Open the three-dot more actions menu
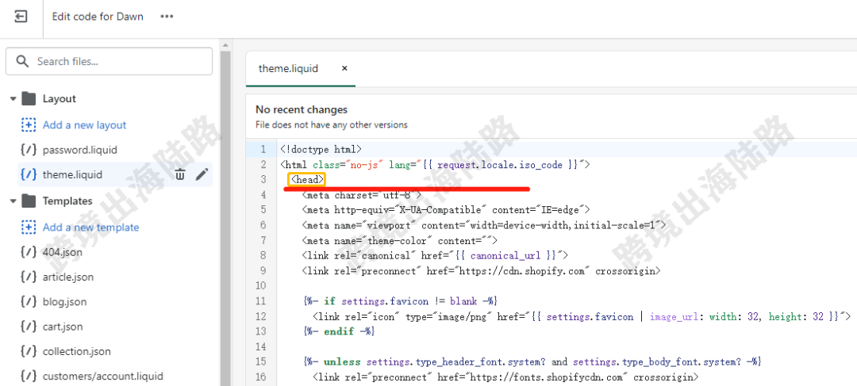 point(167,17)
